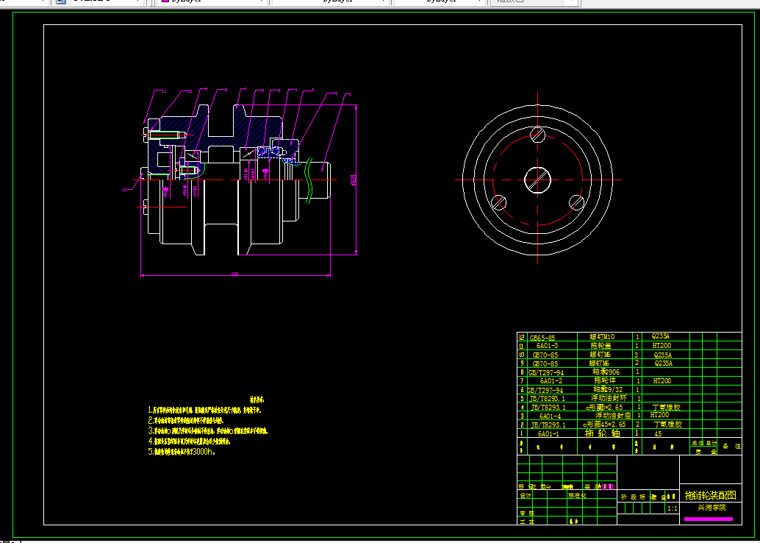The image size is (760, 543).
Task: Click the φ120 vertical dimension text
Action: (x=353, y=180)
